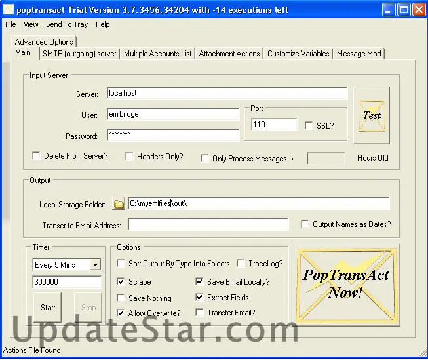Click the Server field containing localhost
This screenshot has height=360, width=428.
227,93
